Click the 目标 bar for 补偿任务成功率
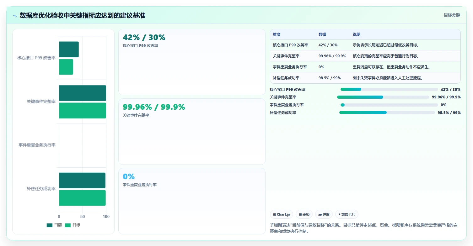473x246 pixels. coord(82,198)
